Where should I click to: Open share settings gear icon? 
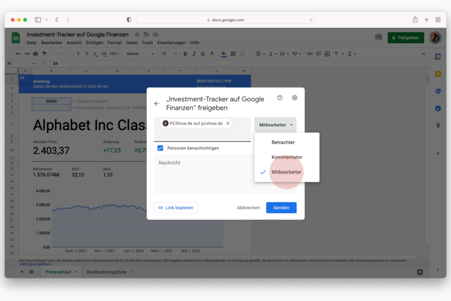295,98
